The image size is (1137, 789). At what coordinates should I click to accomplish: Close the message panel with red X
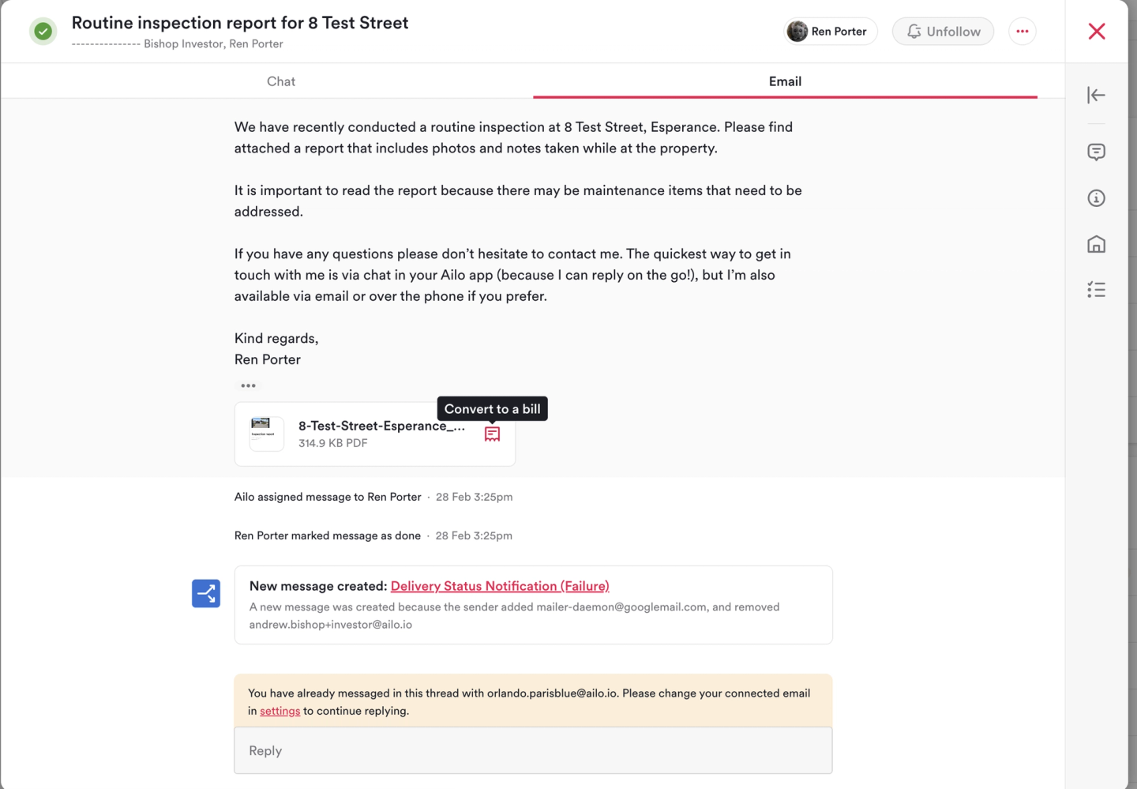1097,32
